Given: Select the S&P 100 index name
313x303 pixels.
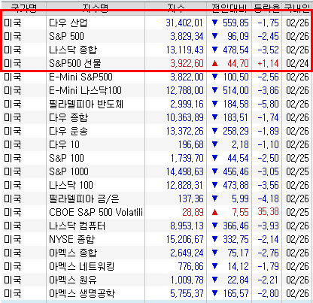Looking at the screenshot, I should [x=66, y=158].
